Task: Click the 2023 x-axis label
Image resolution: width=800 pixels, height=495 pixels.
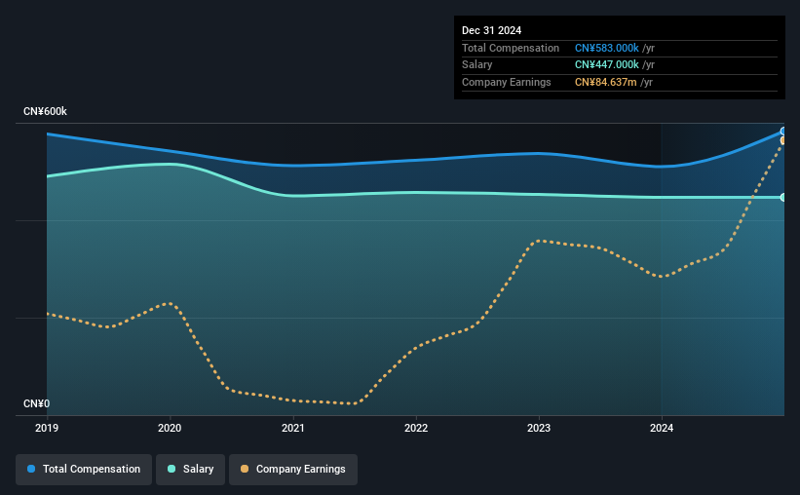Action: click(539, 428)
